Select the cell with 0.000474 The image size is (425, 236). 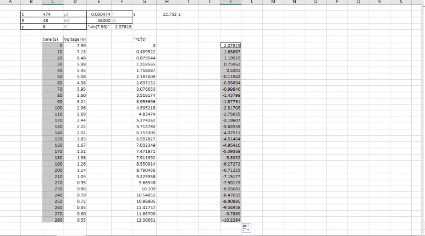pyautogui.click(x=98, y=14)
